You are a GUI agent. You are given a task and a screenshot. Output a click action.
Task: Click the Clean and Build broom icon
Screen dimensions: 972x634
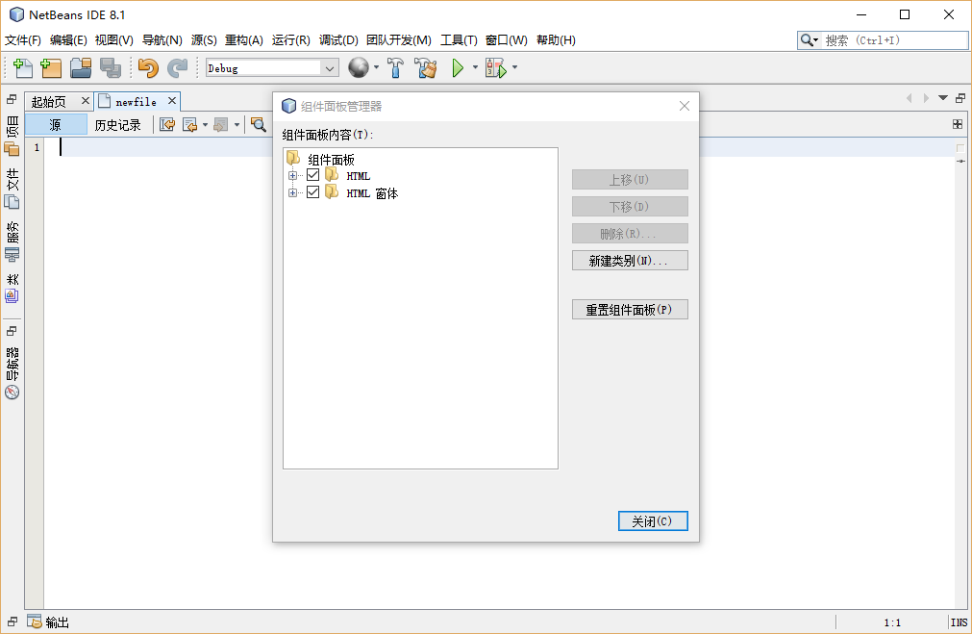(x=426, y=68)
